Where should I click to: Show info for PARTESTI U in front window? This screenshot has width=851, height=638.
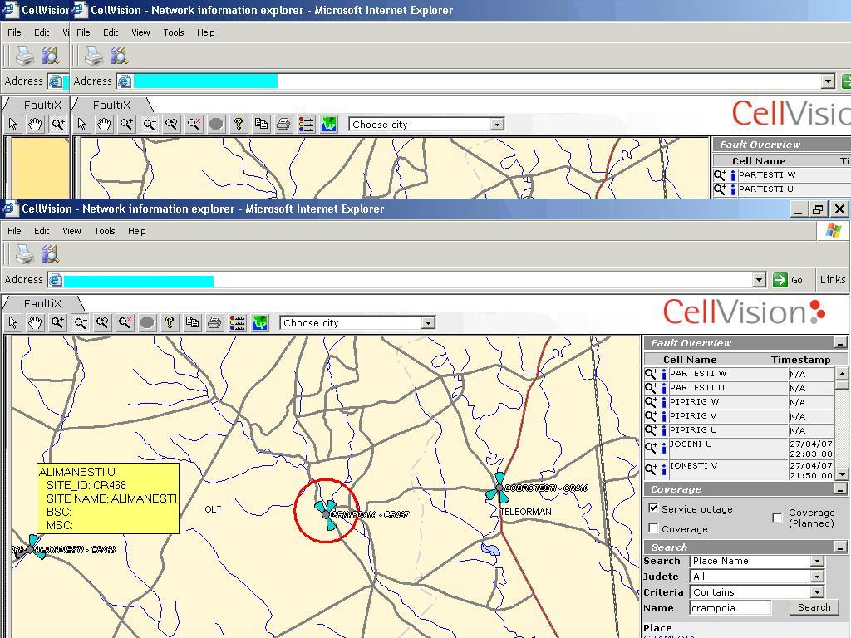coord(663,389)
